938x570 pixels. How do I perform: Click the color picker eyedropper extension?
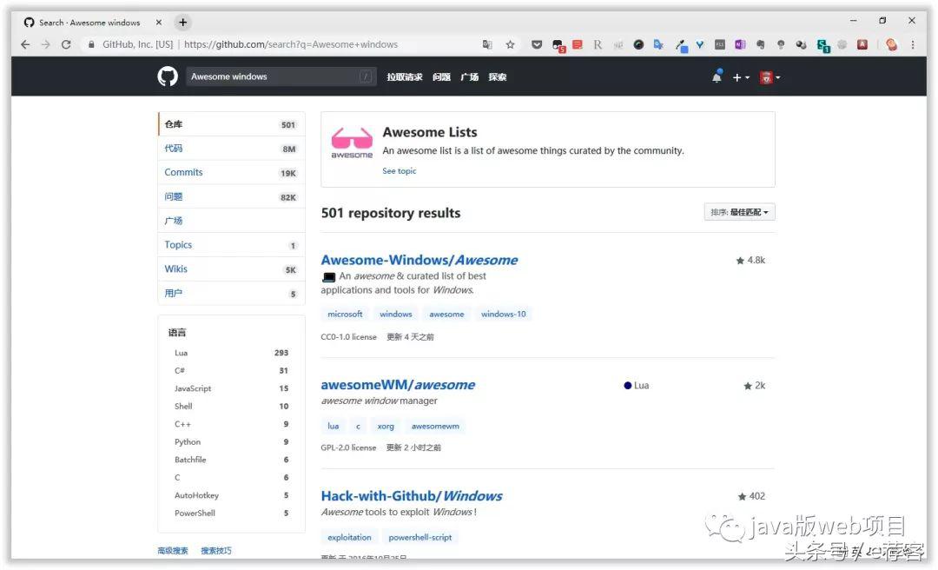pos(681,45)
